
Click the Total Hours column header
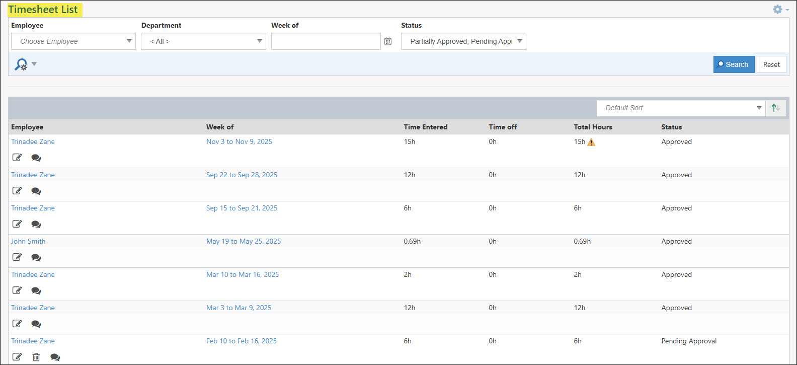593,127
